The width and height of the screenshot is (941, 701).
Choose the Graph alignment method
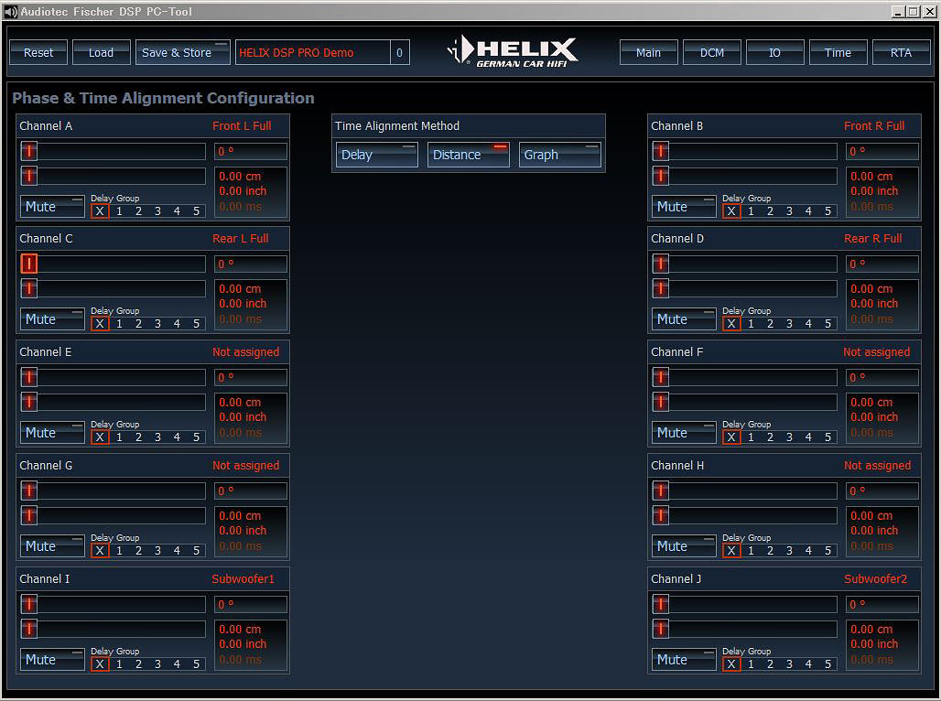coord(559,155)
